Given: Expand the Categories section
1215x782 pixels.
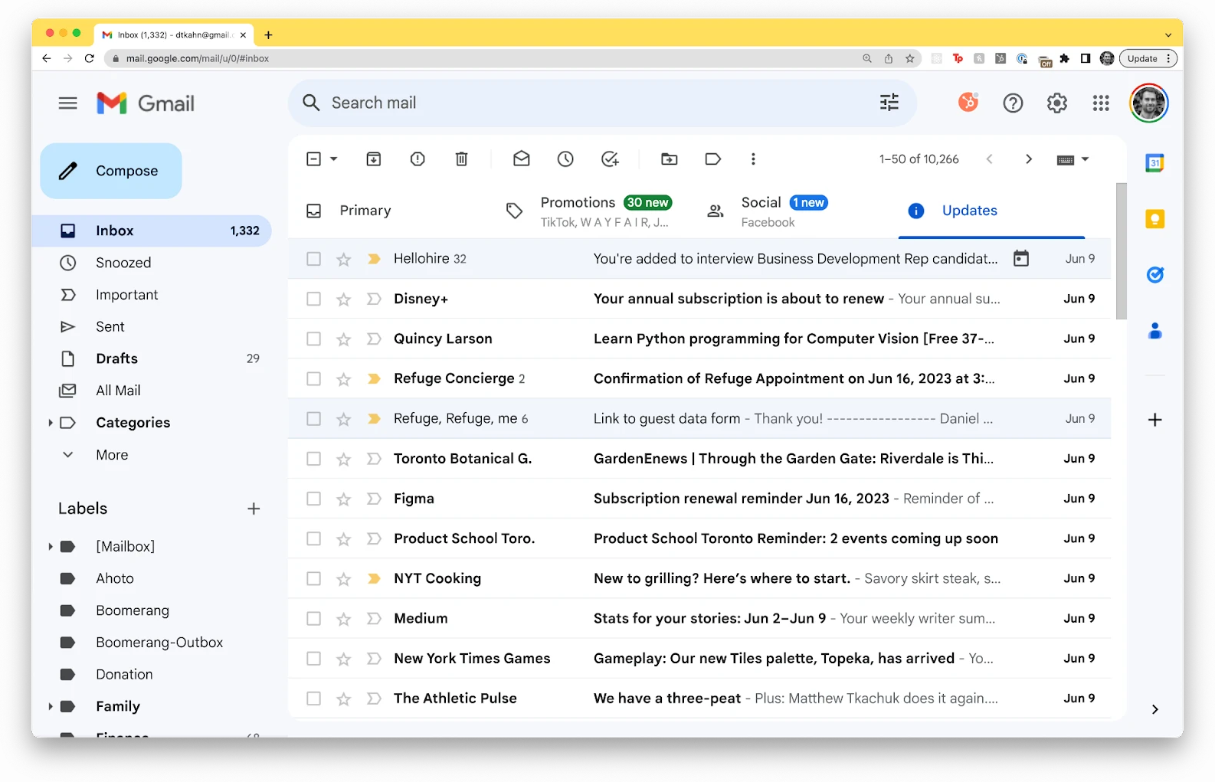Looking at the screenshot, I should [x=51, y=423].
